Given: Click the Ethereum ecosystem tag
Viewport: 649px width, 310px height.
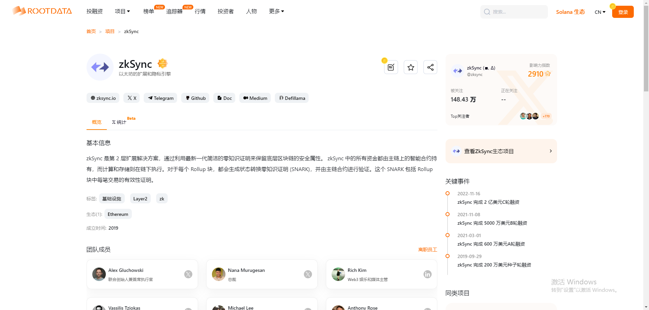Looking at the screenshot, I should coord(118,214).
